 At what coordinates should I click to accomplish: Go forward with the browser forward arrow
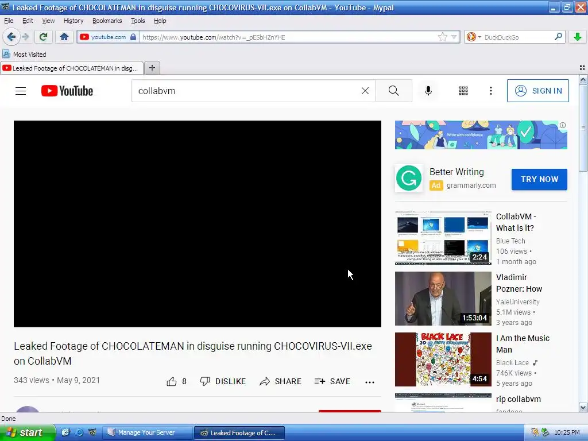tap(25, 37)
